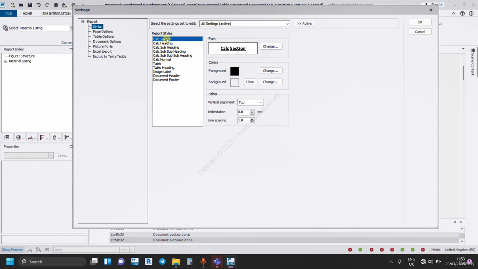Click the Undo arrow icon
This screenshot has height=269, width=478.
(38, 5)
